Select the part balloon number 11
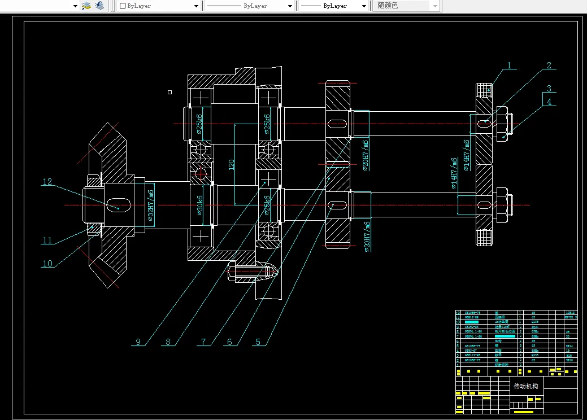 pos(47,240)
